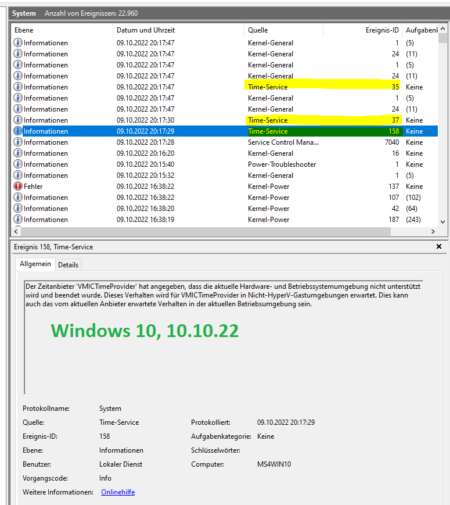Click the vertical scrollbar thumb of event list

point(442,38)
